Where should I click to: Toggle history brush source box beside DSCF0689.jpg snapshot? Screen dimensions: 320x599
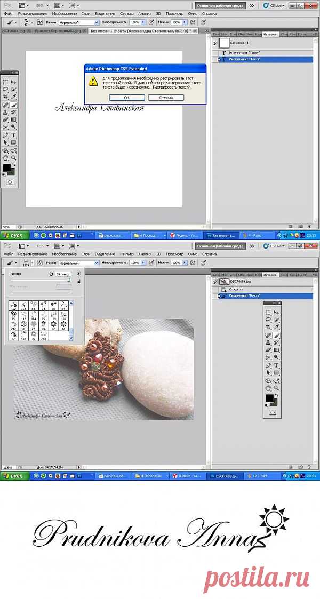click(x=214, y=282)
